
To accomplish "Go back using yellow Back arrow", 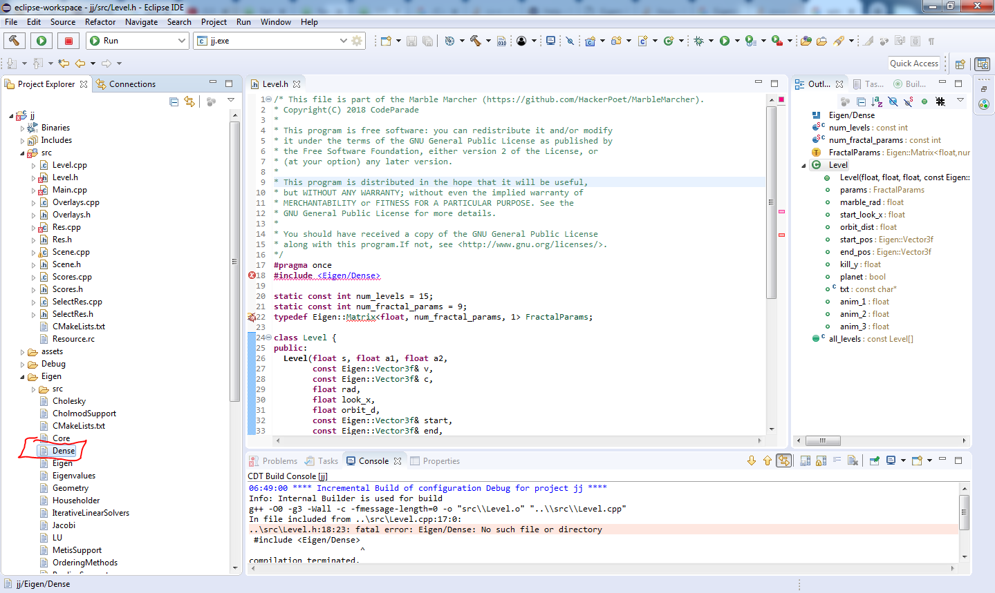I will [80, 64].
